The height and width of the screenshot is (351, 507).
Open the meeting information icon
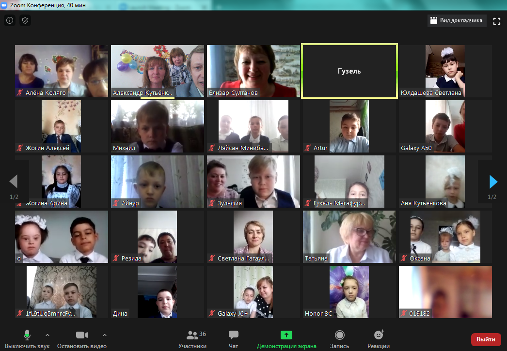pos(10,20)
